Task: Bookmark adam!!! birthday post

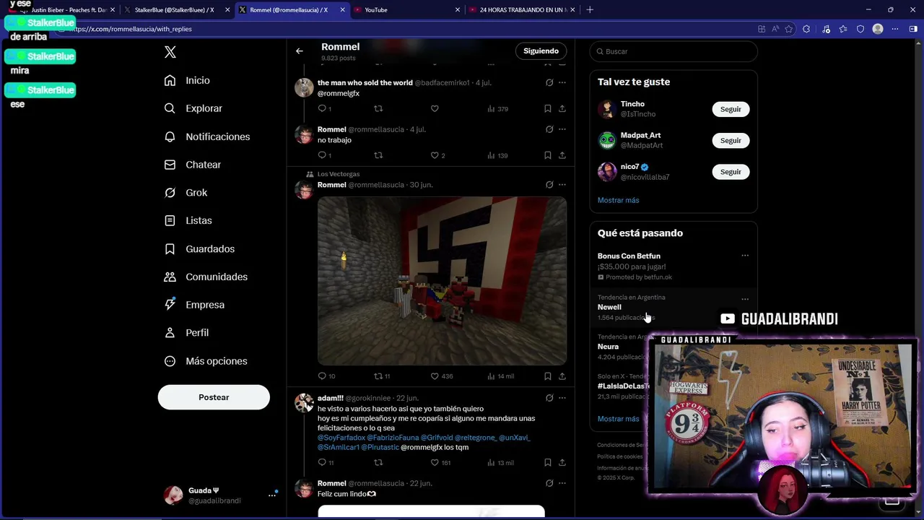Action: pyautogui.click(x=548, y=463)
